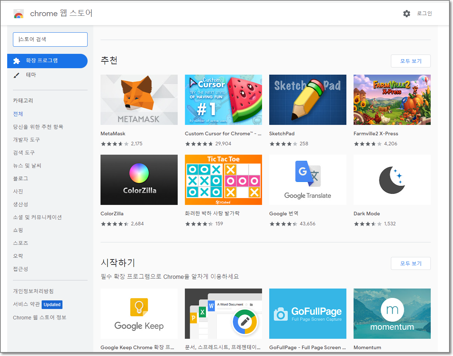Open the Tic Tac Toe thumbnail
Screen dimensions: 453x356
click(x=223, y=180)
